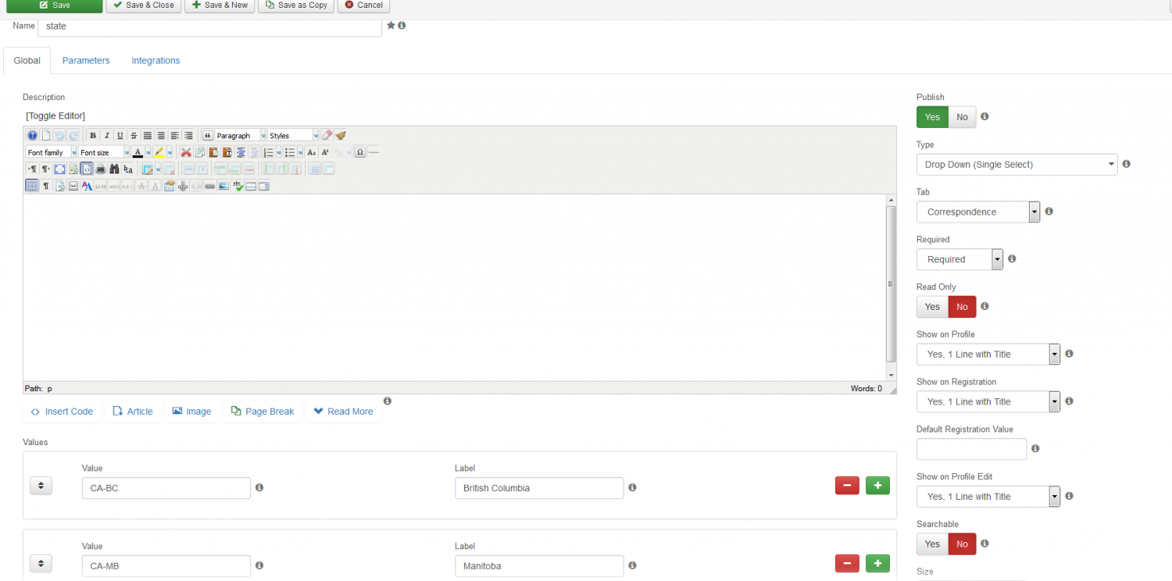Image resolution: width=1172 pixels, height=581 pixels.
Task: Switch to the Parameters tab
Action: click(86, 61)
